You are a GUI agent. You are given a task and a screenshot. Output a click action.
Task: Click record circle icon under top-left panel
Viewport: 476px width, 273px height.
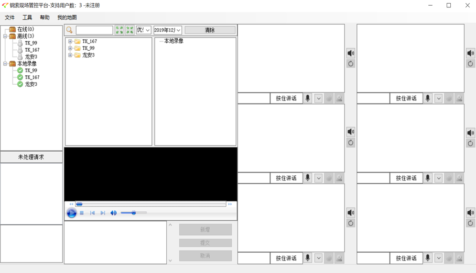(329, 98)
